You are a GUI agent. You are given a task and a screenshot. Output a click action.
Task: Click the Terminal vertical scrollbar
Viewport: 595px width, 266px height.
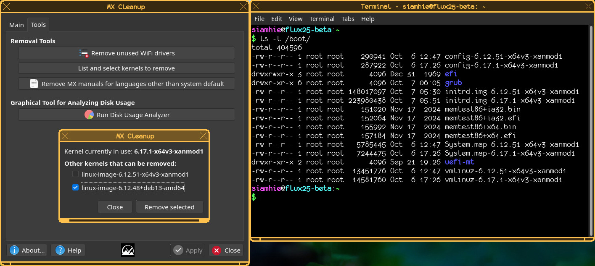pyautogui.click(x=590, y=130)
